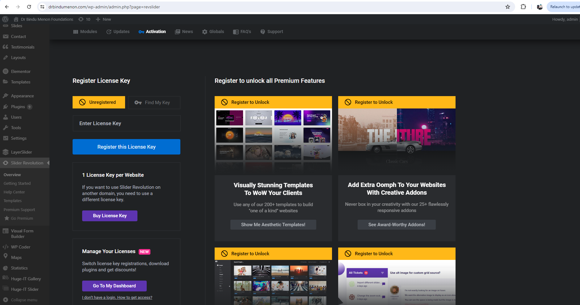Open the templates preview grid thumbnail
The width and height of the screenshot is (580, 305).
273,142
